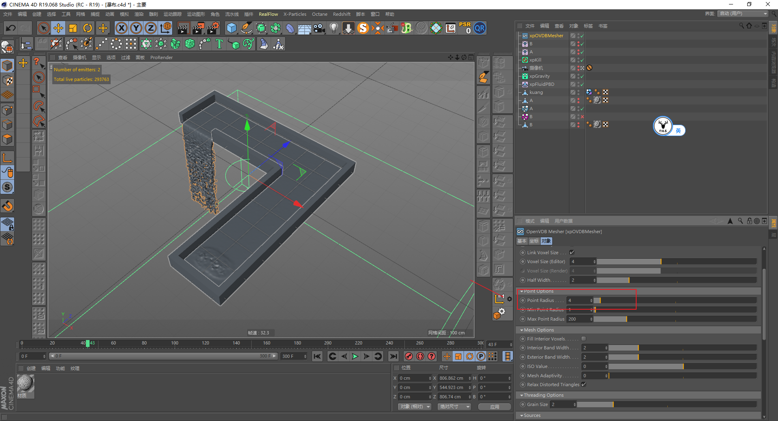
Task: Toggle Relax Distorted Triangles checkbox
Action: click(584, 385)
